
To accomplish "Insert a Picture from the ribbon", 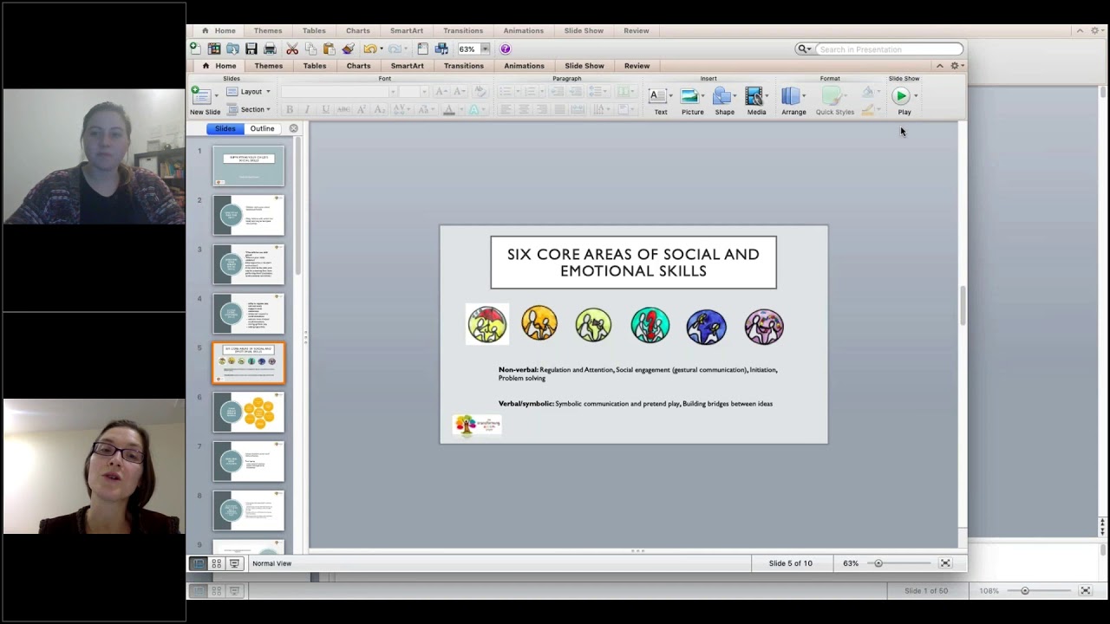I will pos(692,101).
